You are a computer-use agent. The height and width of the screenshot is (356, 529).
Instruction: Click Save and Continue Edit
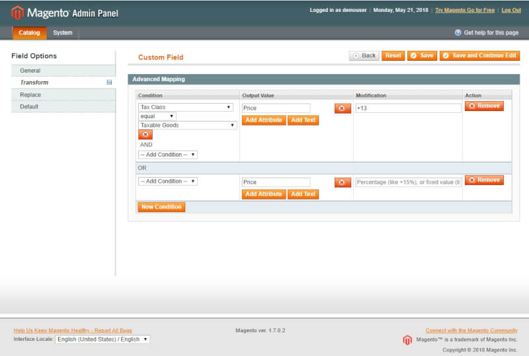click(479, 55)
